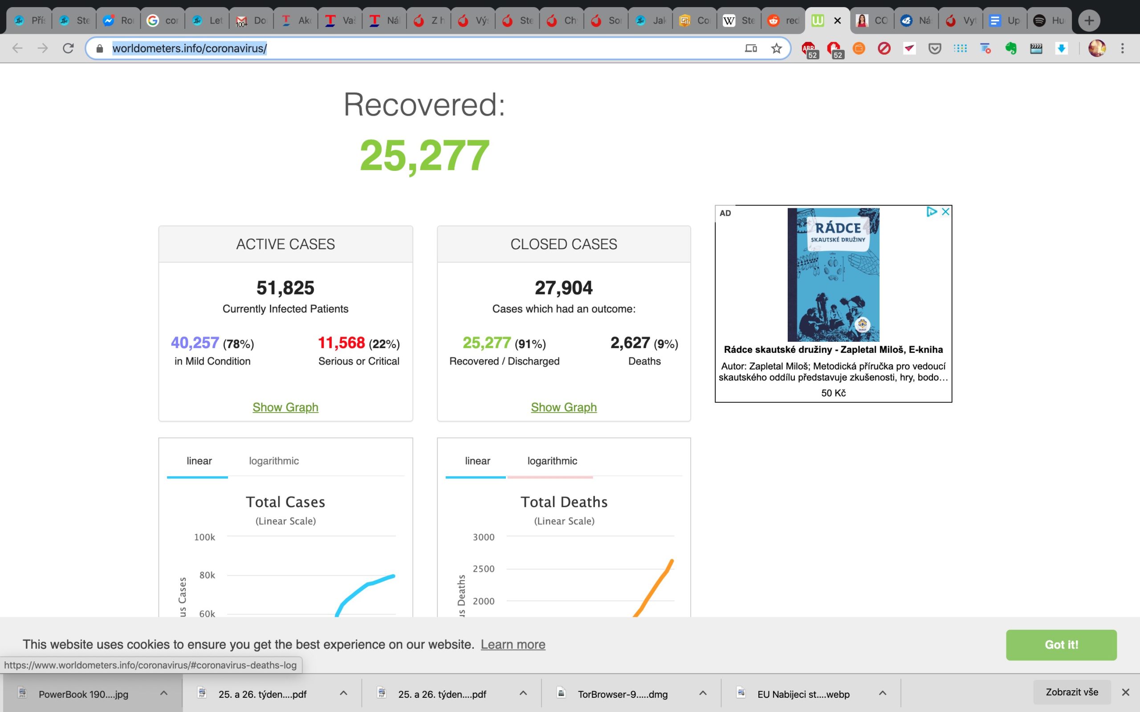Open the Chrome profile avatar
This screenshot has width=1140, height=712.
click(x=1097, y=48)
